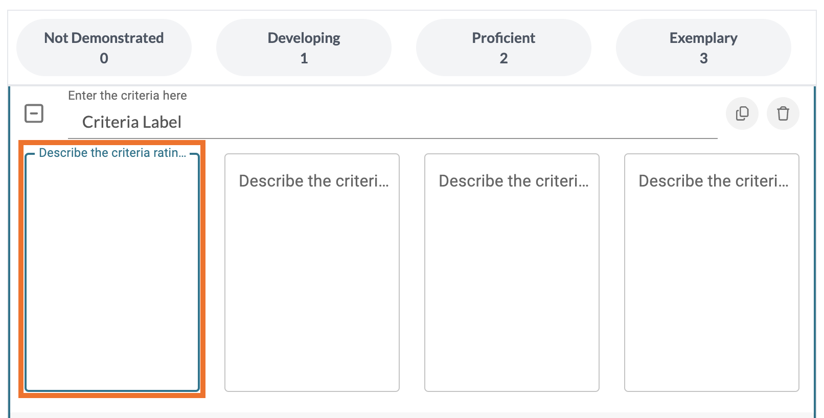Click score value 2 under Proficient

pyautogui.click(x=503, y=58)
